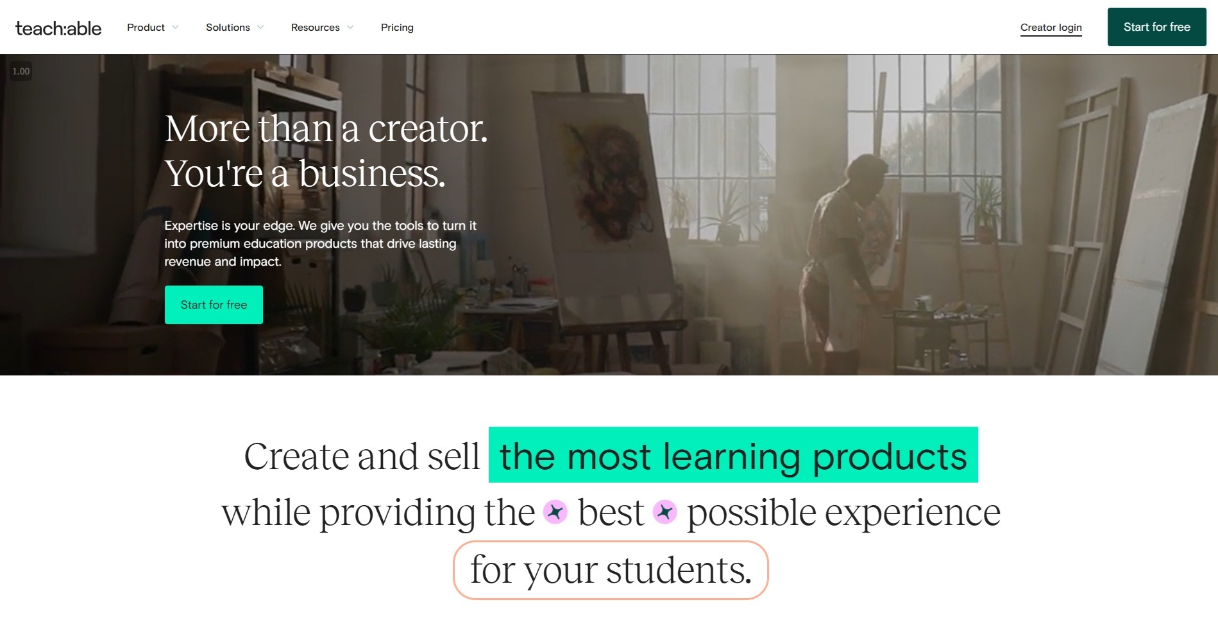1218x627 pixels.
Task: Click the pink sparkle icon before "best"
Action: (x=555, y=512)
